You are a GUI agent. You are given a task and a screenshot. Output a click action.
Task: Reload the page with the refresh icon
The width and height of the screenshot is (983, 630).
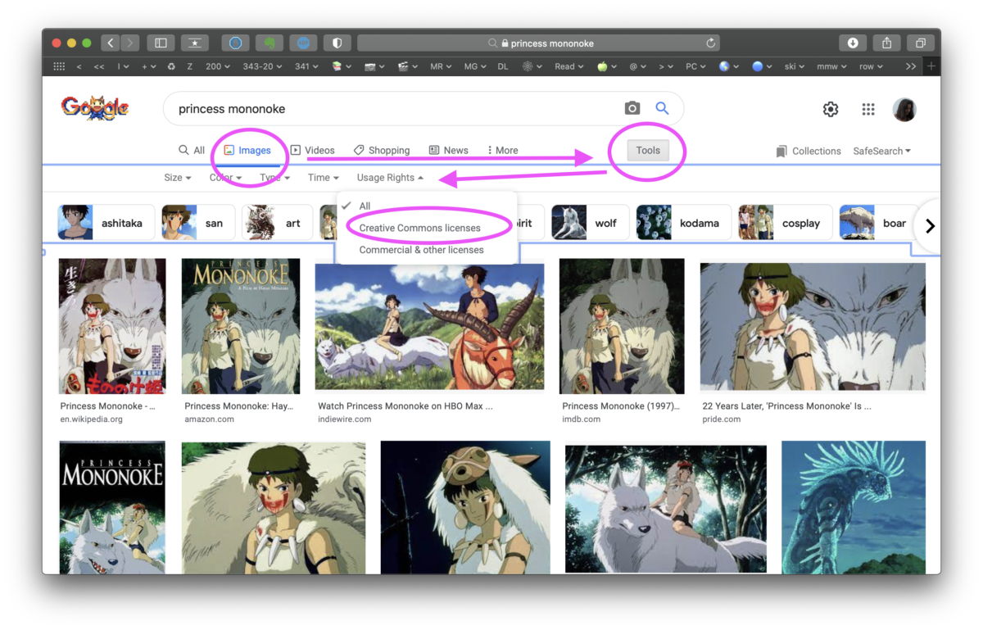(710, 43)
